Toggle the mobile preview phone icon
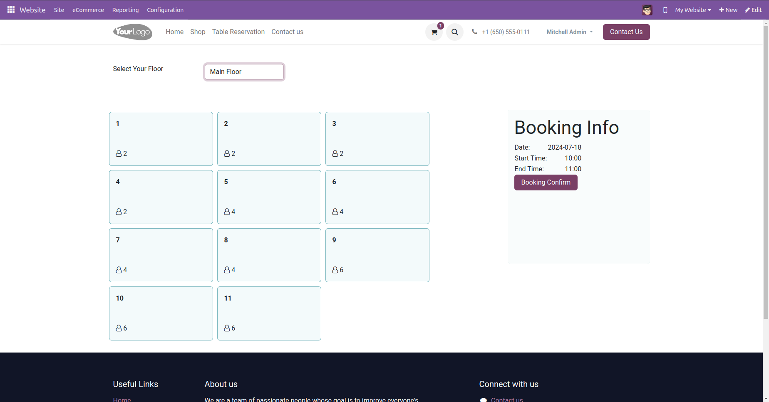Image resolution: width=769 pixels, height=402 pixels. (665, 10)
